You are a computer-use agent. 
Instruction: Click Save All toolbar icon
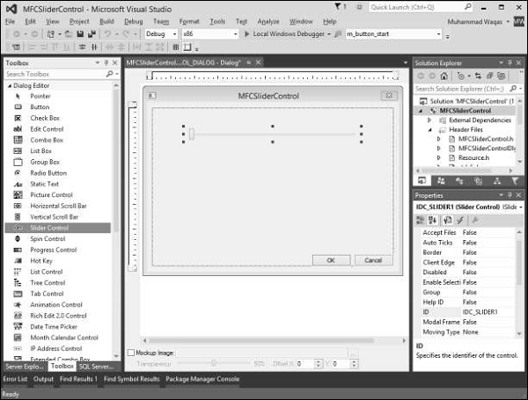click(x=92, y=34)
